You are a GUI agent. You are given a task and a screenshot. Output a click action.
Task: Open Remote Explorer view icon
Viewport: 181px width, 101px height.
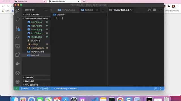pos(18,46)
